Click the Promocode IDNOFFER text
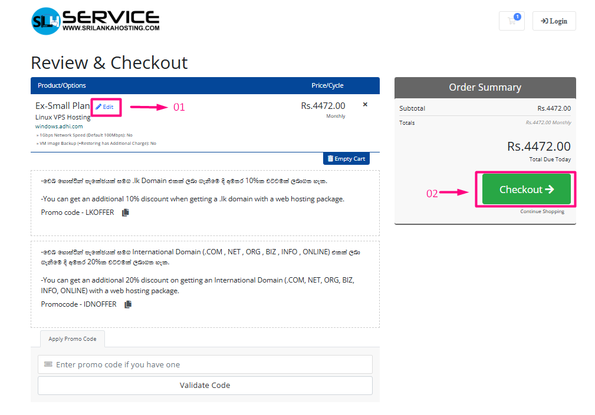595x415 pixels. (78, 304)
